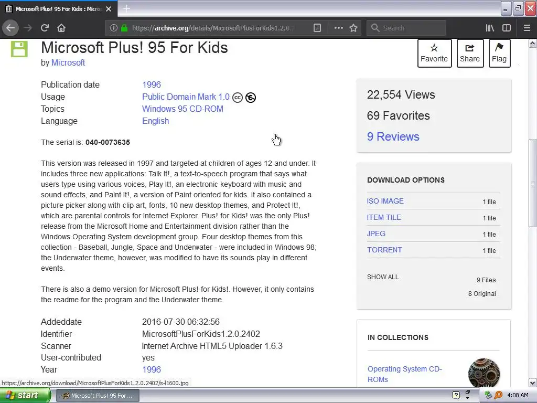Download the JPEG file
The width and height of the screenshot is (537, 403).
[376, 234]
